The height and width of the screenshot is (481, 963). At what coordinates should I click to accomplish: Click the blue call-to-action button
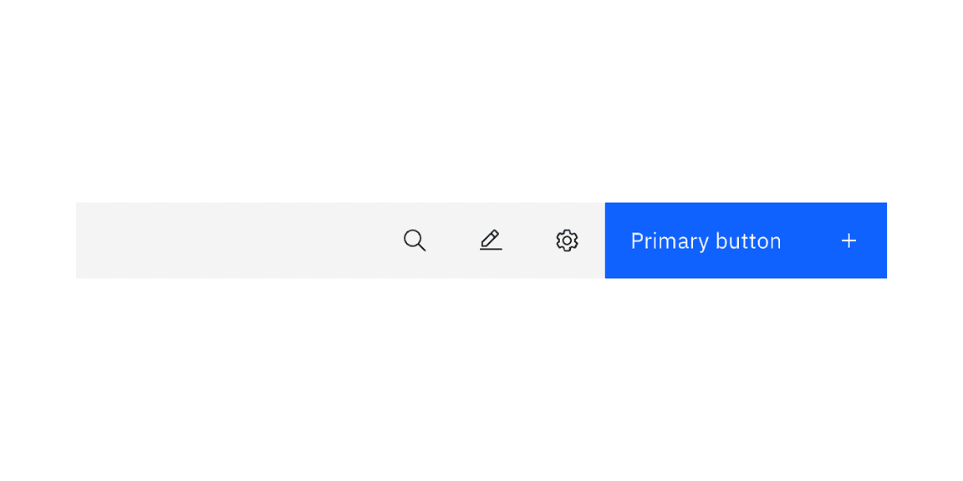click(746, 240)
